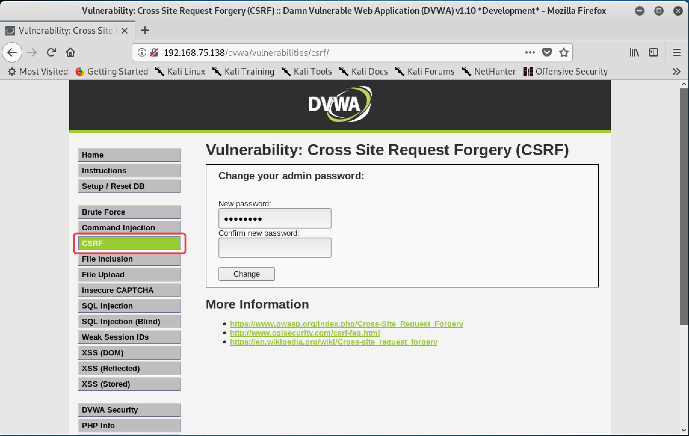This screenshot has width=689, height=436.
Task: Select the CSRF menu item
Action: pyautogui.click(x=129, y=243)
